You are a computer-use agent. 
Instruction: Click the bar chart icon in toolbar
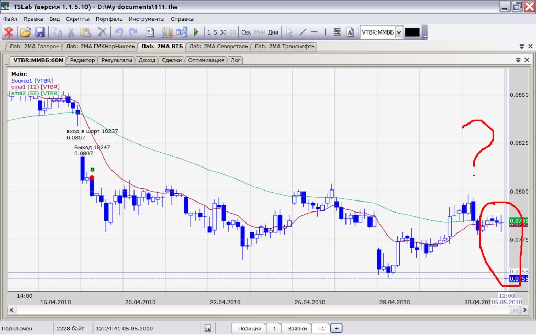tap(167, 32)
